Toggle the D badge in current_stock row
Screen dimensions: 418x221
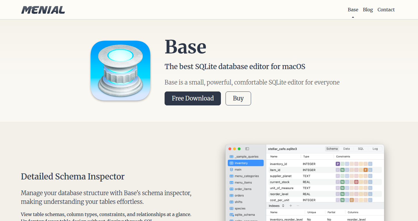pyautogui.click(x=356, y=182)
